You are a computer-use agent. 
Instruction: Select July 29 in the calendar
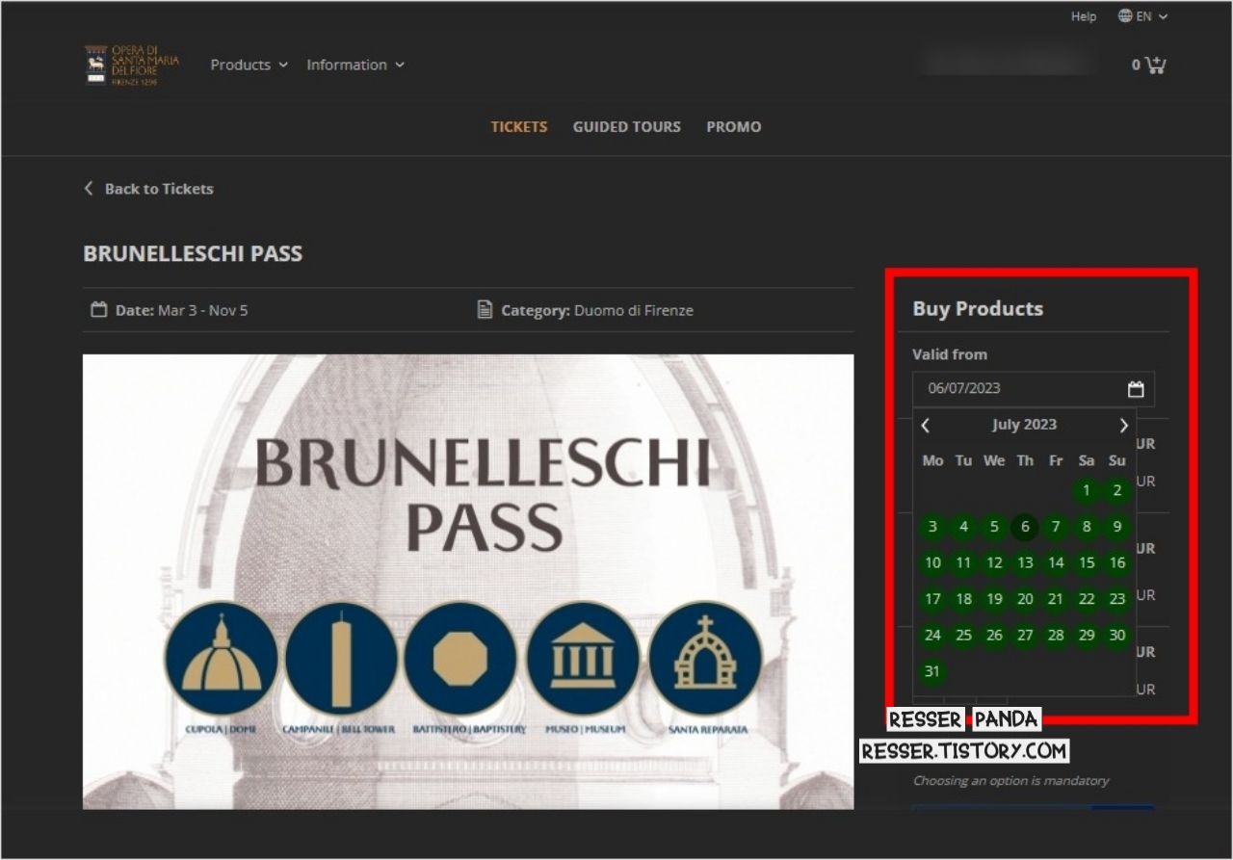[1087, 636]
